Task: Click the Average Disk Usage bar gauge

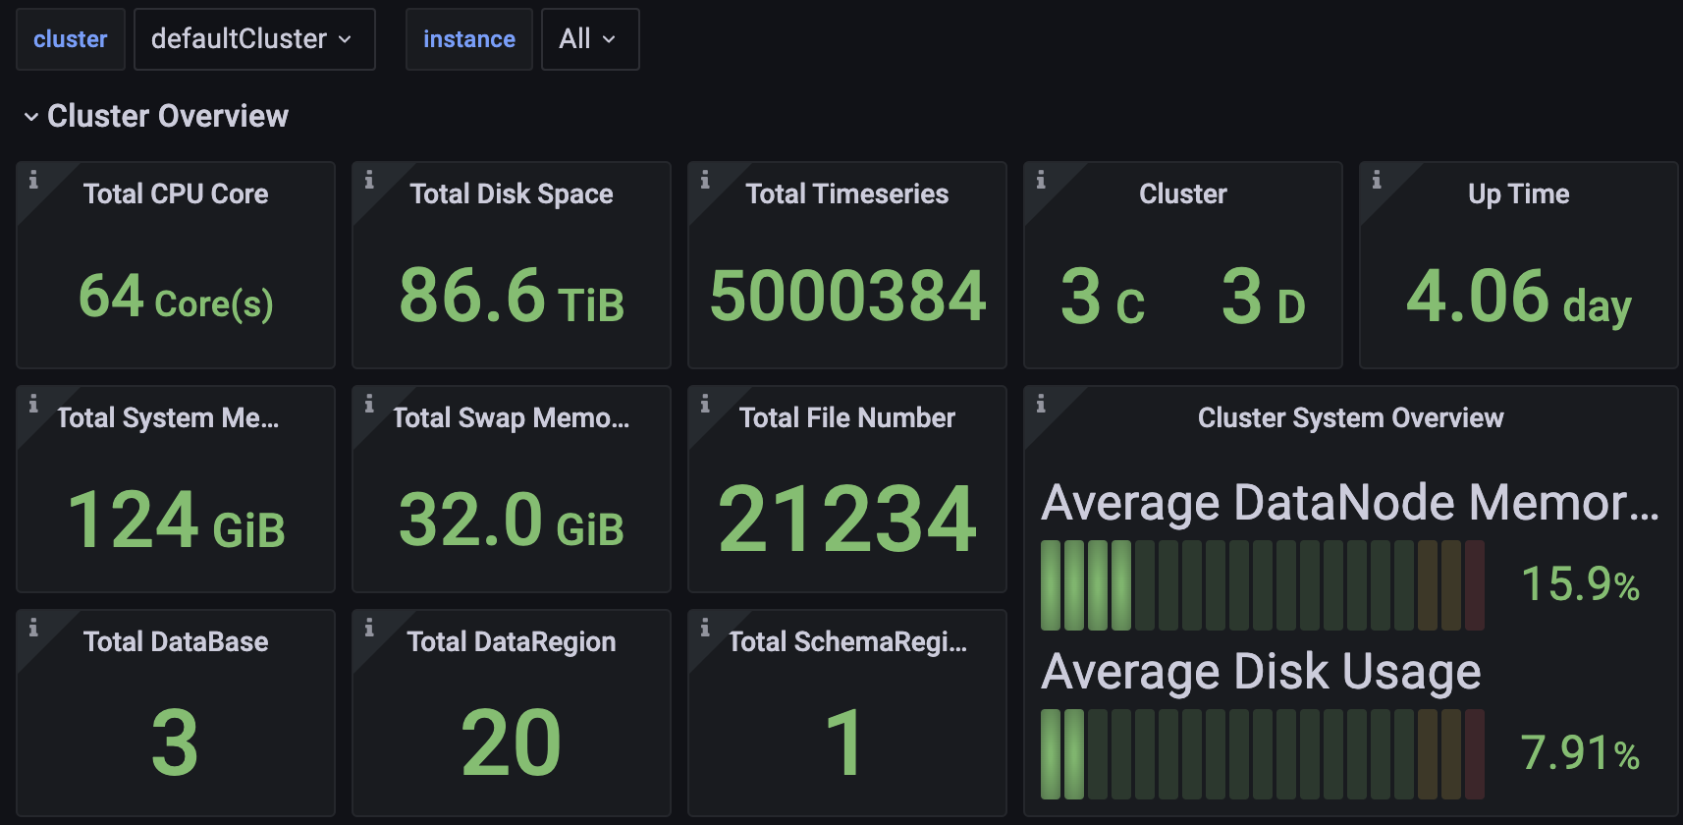Action: [1262, 753]
